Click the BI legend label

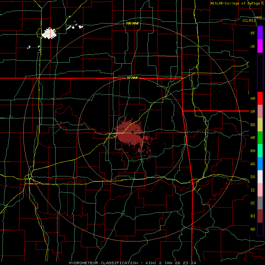(253, 216)
